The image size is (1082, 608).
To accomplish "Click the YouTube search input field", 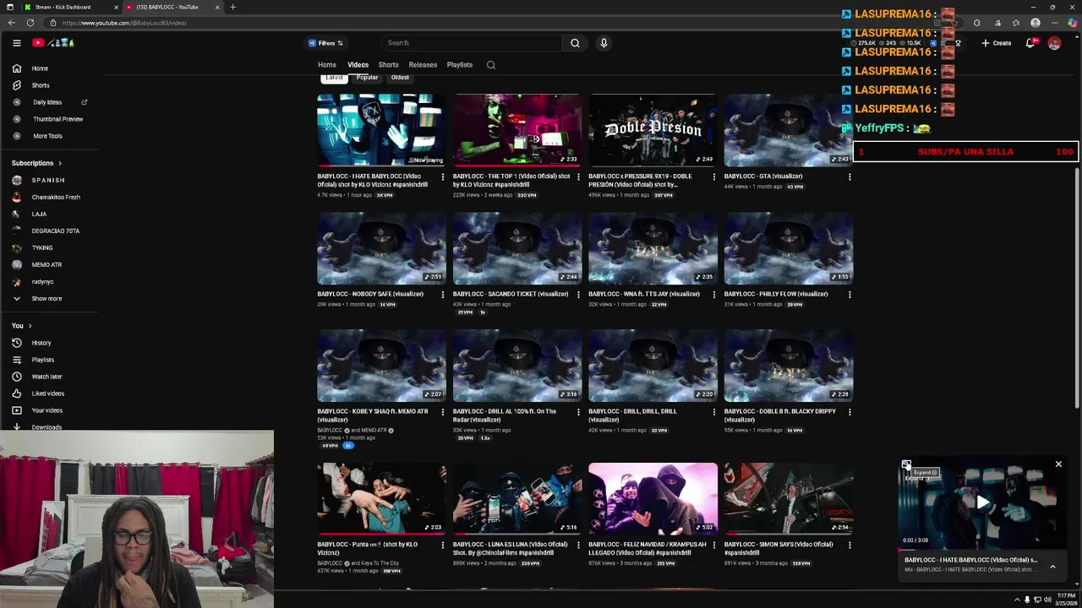I will click(x=471, y=43).
